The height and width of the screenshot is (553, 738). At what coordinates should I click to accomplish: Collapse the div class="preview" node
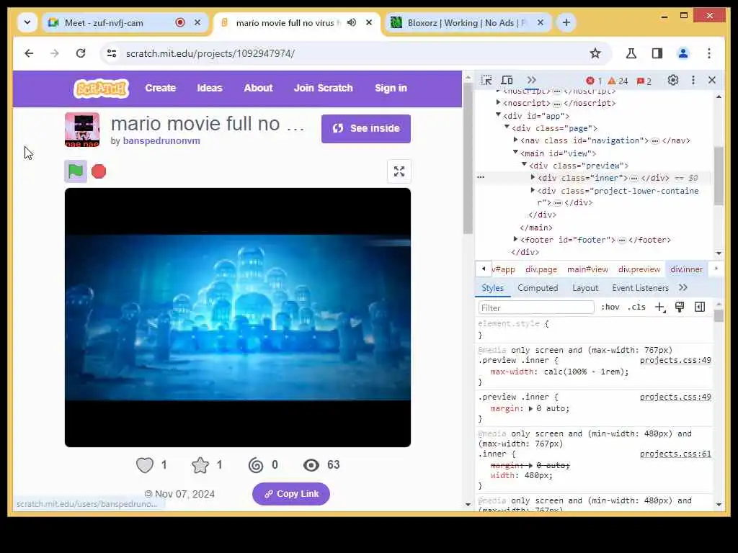click(x=524, y=165)
